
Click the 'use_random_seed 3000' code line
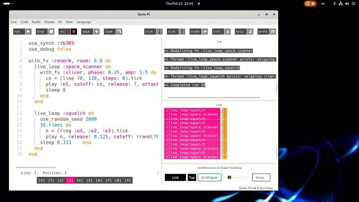tap(68, 119)
